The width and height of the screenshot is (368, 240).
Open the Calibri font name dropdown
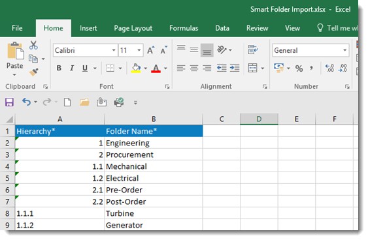[114, 50]
